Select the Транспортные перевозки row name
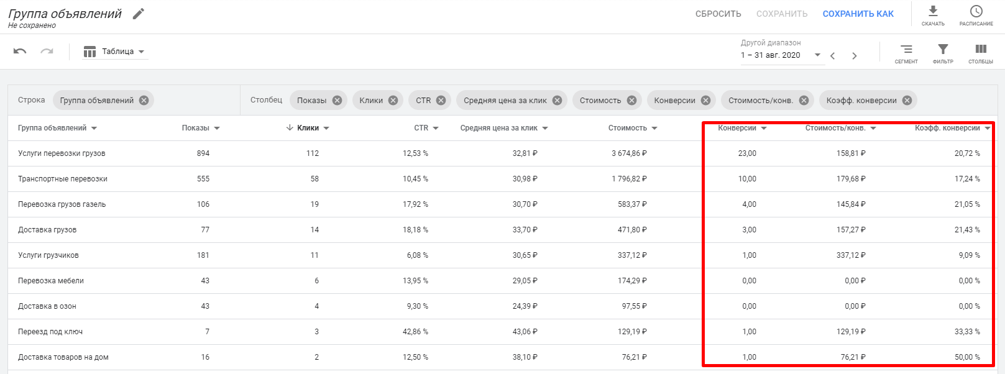1005x374 pixels. pyautogui.click(x=63, y=179)
